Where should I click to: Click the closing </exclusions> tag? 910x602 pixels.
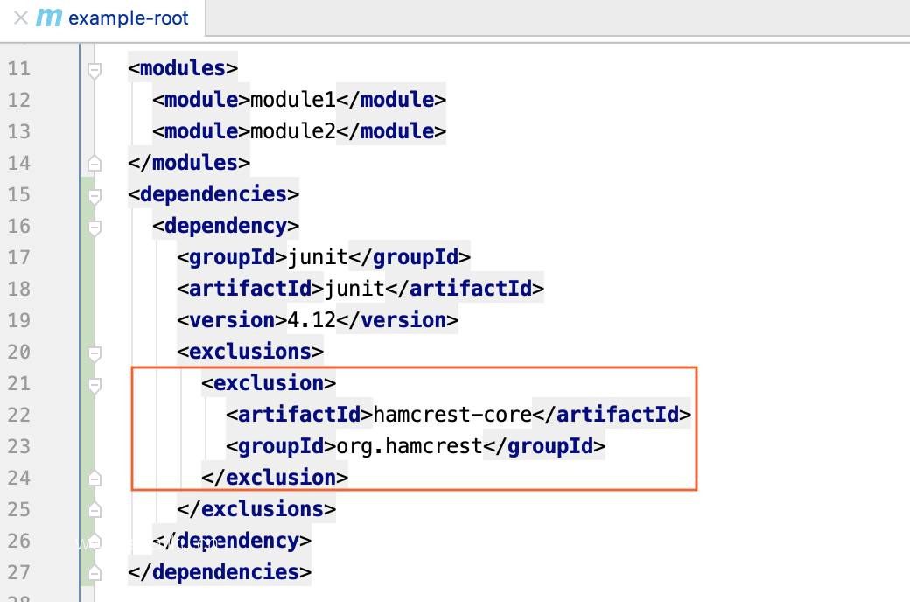(x=256, y=508)
